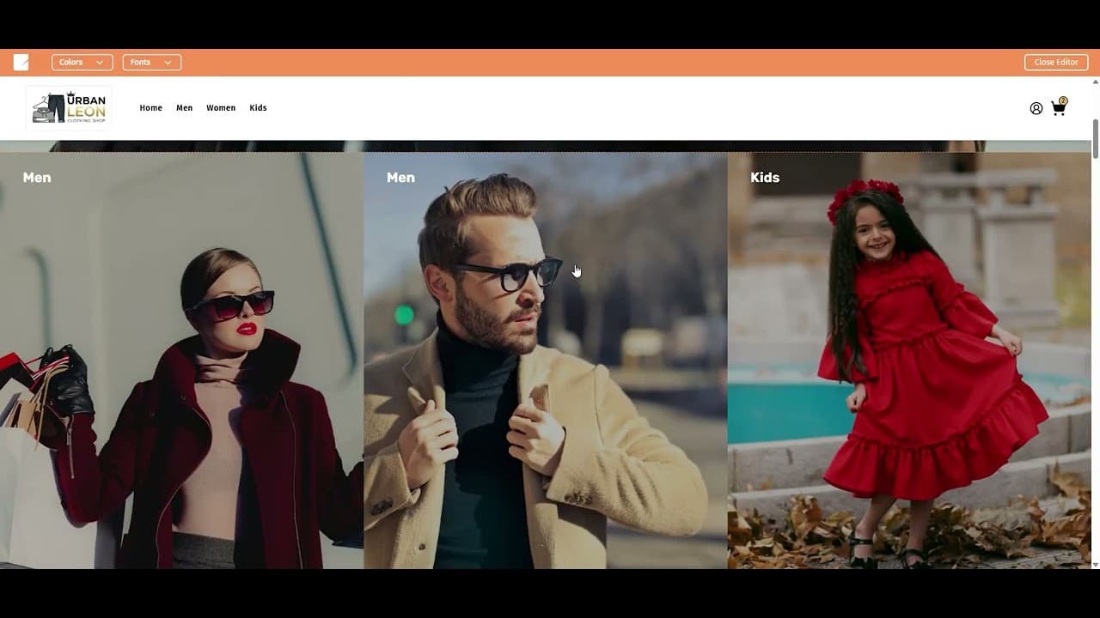Open the category tile with the sunglasses woman
The image size is (1100, 618).
coord(182,360)
